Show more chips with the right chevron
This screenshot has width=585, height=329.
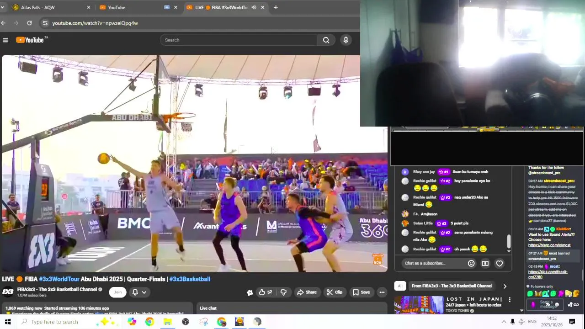point(505,286)
